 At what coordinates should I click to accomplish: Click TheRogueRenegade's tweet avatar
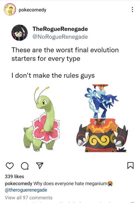click(20, 33)
